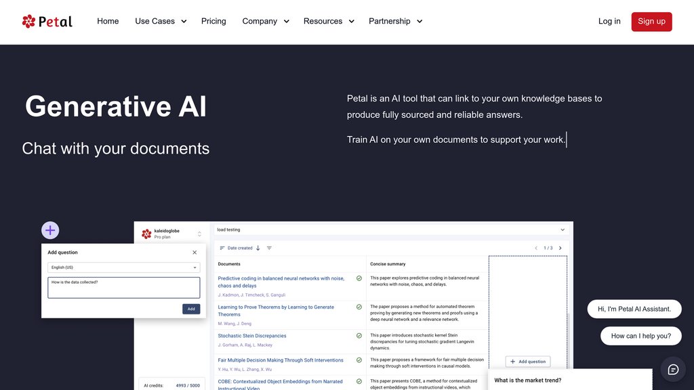Open the chat widget icon
The width and height of the screenshot is (694, 390).
(673, 370)
